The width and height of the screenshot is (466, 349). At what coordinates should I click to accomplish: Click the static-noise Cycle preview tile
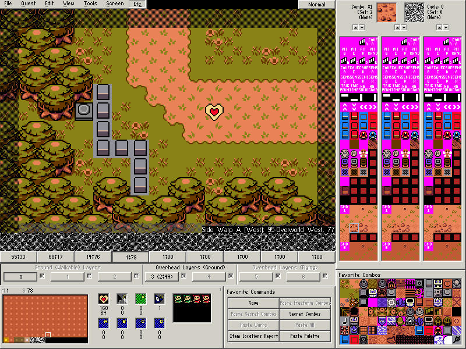tap(415, 12)
